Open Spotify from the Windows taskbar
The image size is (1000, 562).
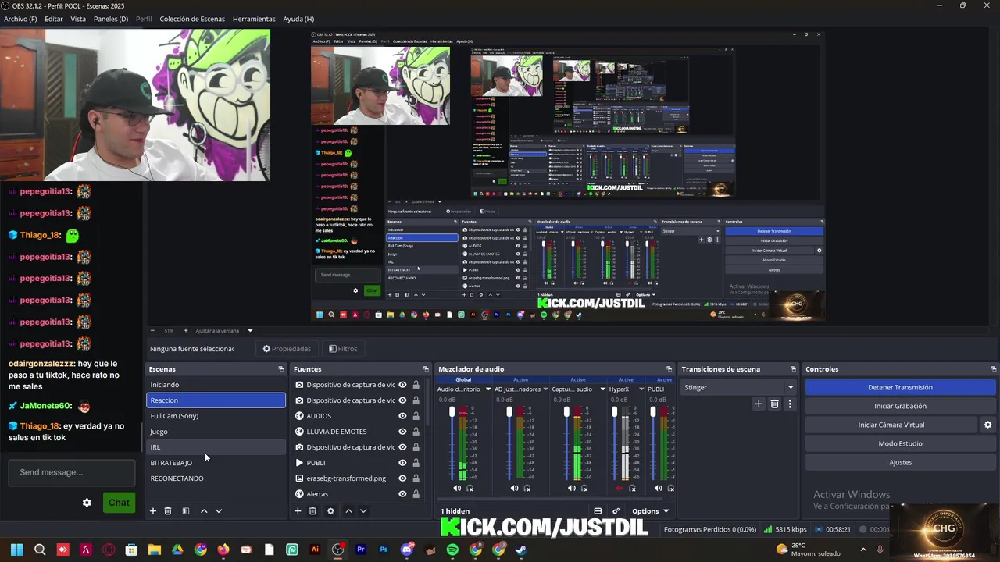tap(452, 550)
